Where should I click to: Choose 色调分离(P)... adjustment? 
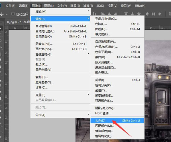pyautogui.click(x=117, y=85)
